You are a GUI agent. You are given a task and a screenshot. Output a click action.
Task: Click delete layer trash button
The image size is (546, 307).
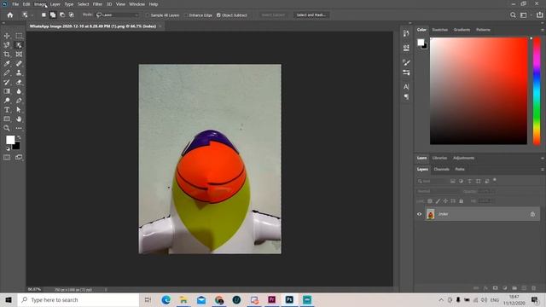click(x=533, y=288)
